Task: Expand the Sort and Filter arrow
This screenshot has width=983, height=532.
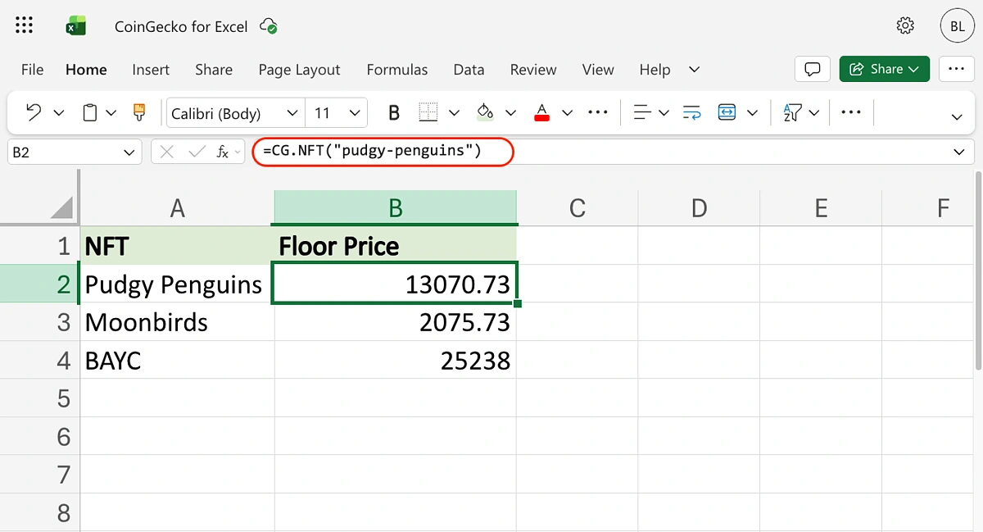Action: click(x=814, y=112)
